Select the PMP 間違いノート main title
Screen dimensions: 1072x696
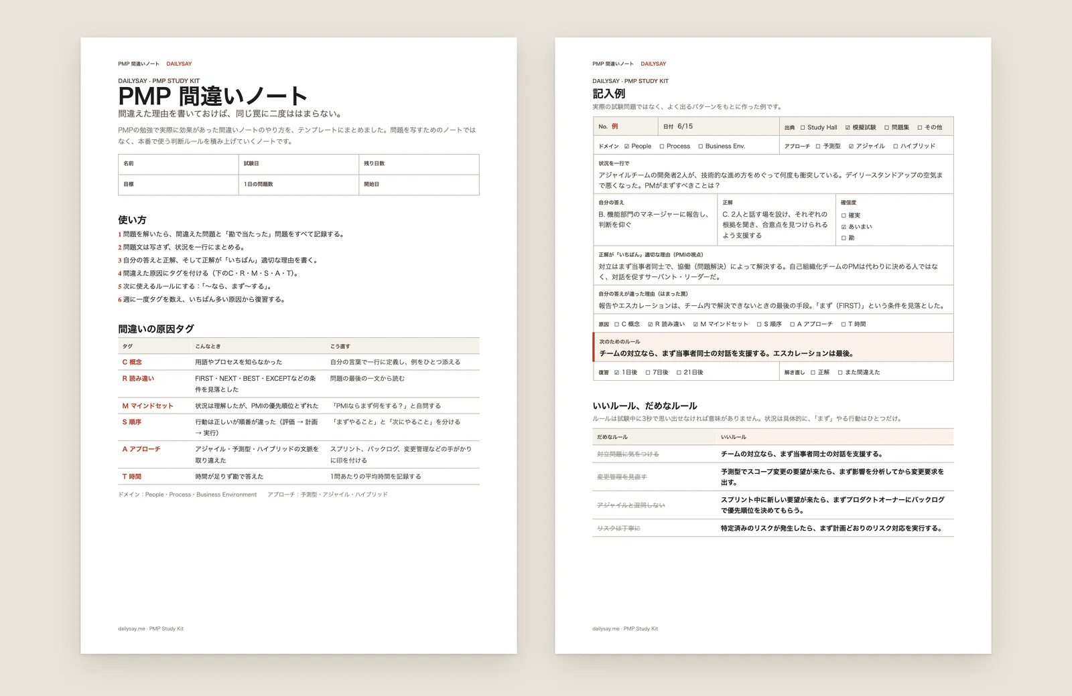(212, 96)
